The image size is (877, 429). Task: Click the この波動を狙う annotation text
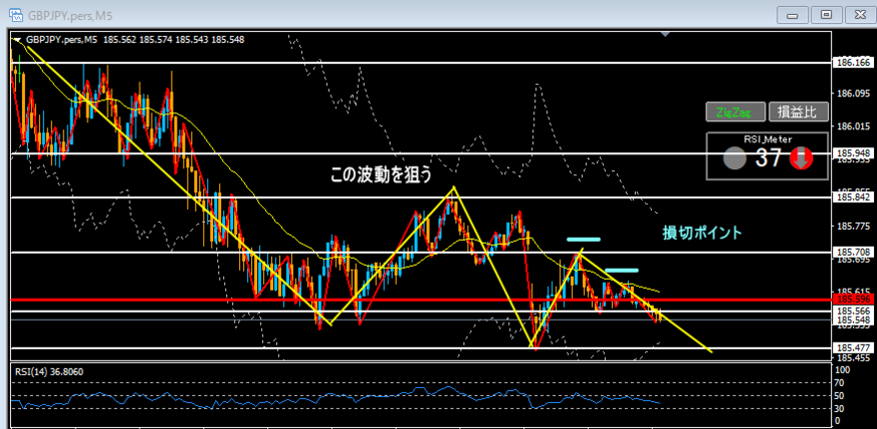[381, 174]
